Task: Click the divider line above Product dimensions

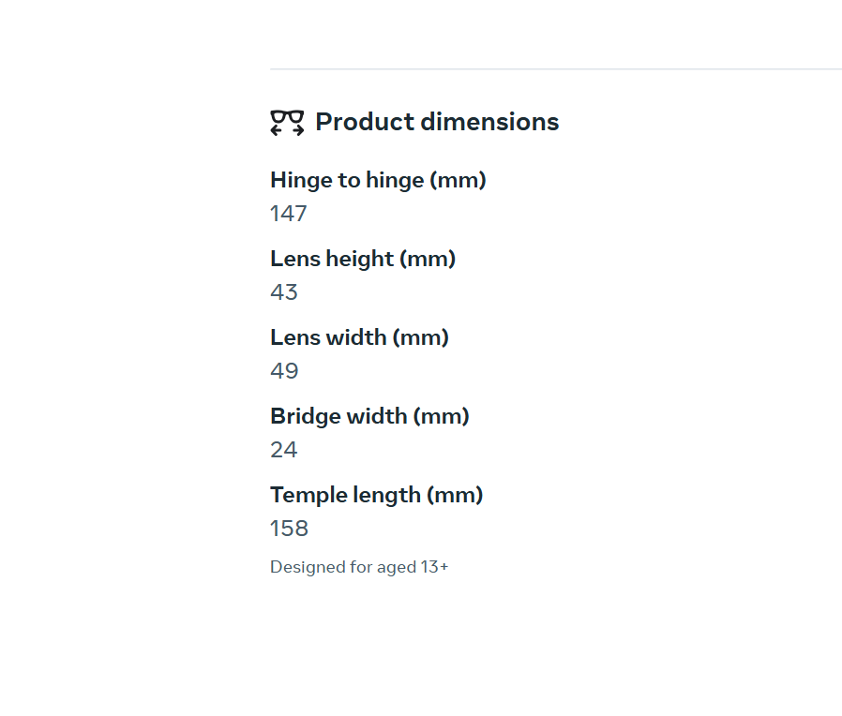Action: pos(555,69)
